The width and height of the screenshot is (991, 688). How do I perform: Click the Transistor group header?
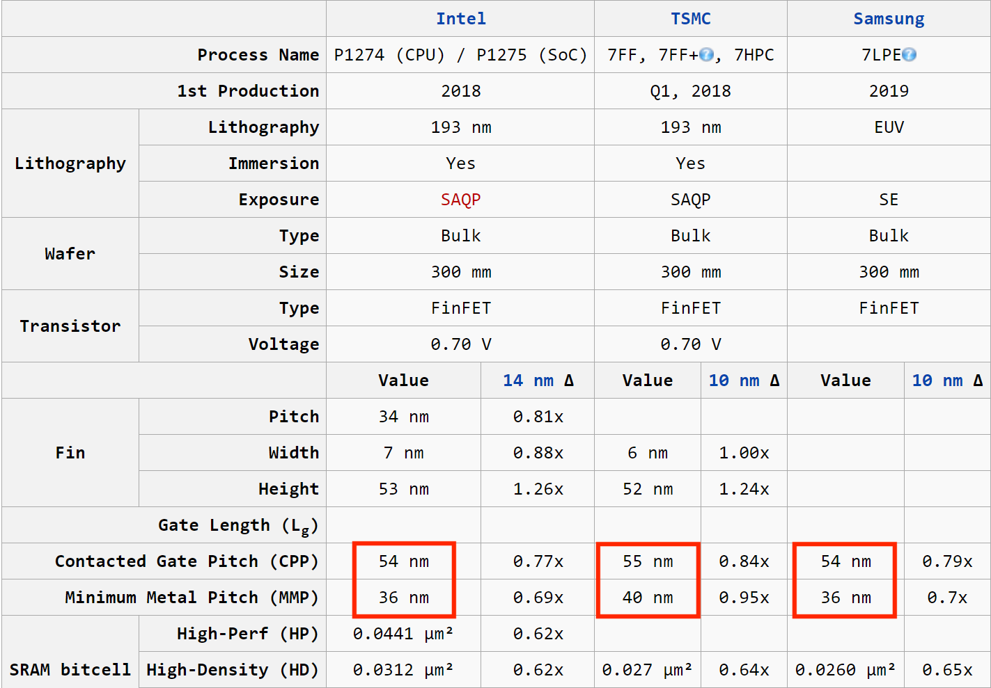pyautogui.click(x=70, y=326)
